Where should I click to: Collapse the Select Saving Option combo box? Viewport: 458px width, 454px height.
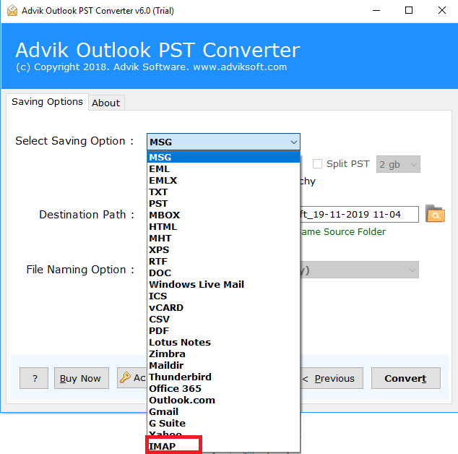223,142
